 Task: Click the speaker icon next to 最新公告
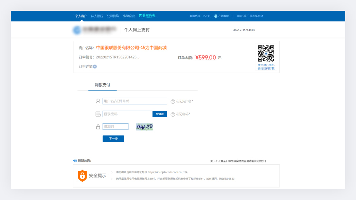coord(75,161)
